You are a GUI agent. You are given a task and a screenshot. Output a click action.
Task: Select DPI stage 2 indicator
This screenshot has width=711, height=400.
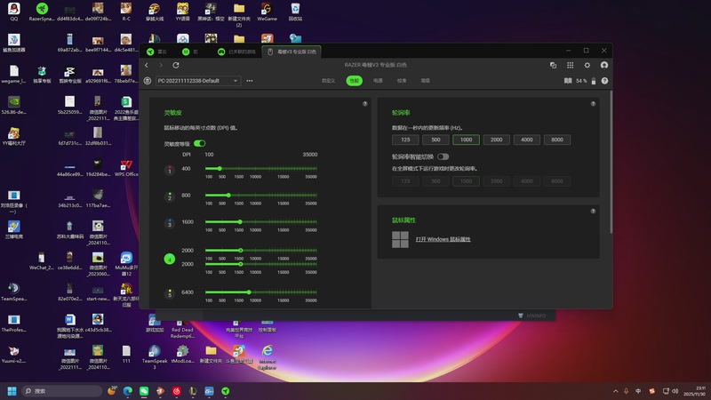tap(170, 196)
